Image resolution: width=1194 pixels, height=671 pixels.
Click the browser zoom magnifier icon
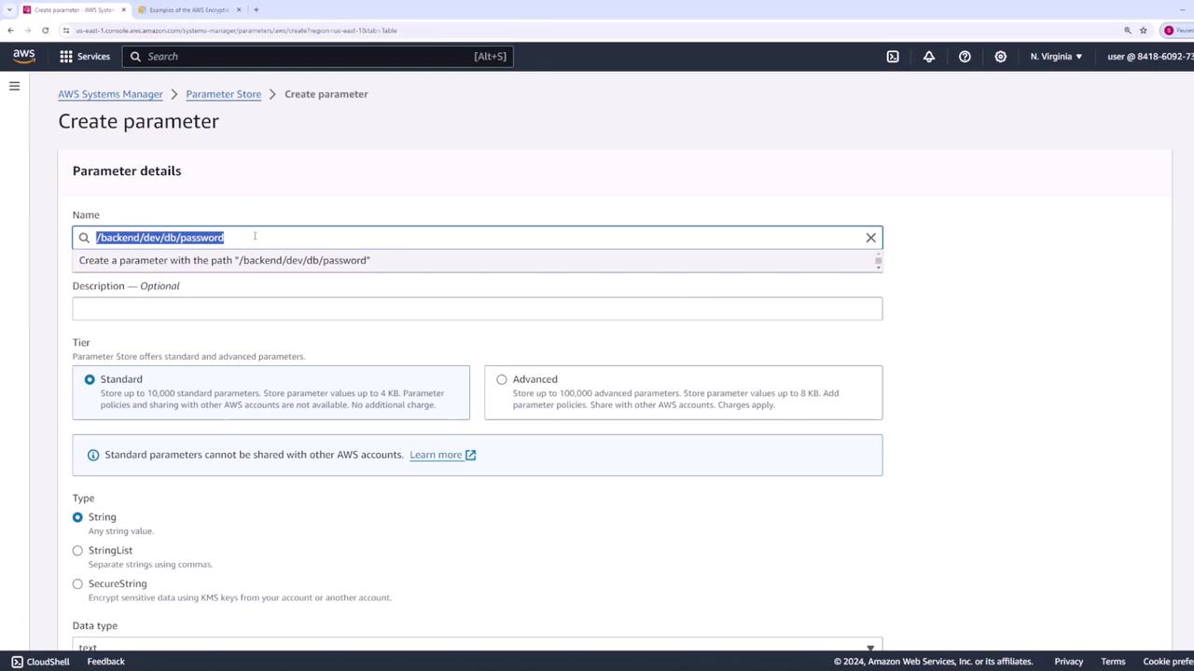(1127, 30)
